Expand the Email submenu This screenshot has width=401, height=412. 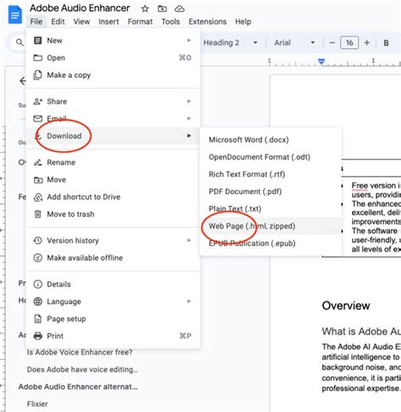113,118
